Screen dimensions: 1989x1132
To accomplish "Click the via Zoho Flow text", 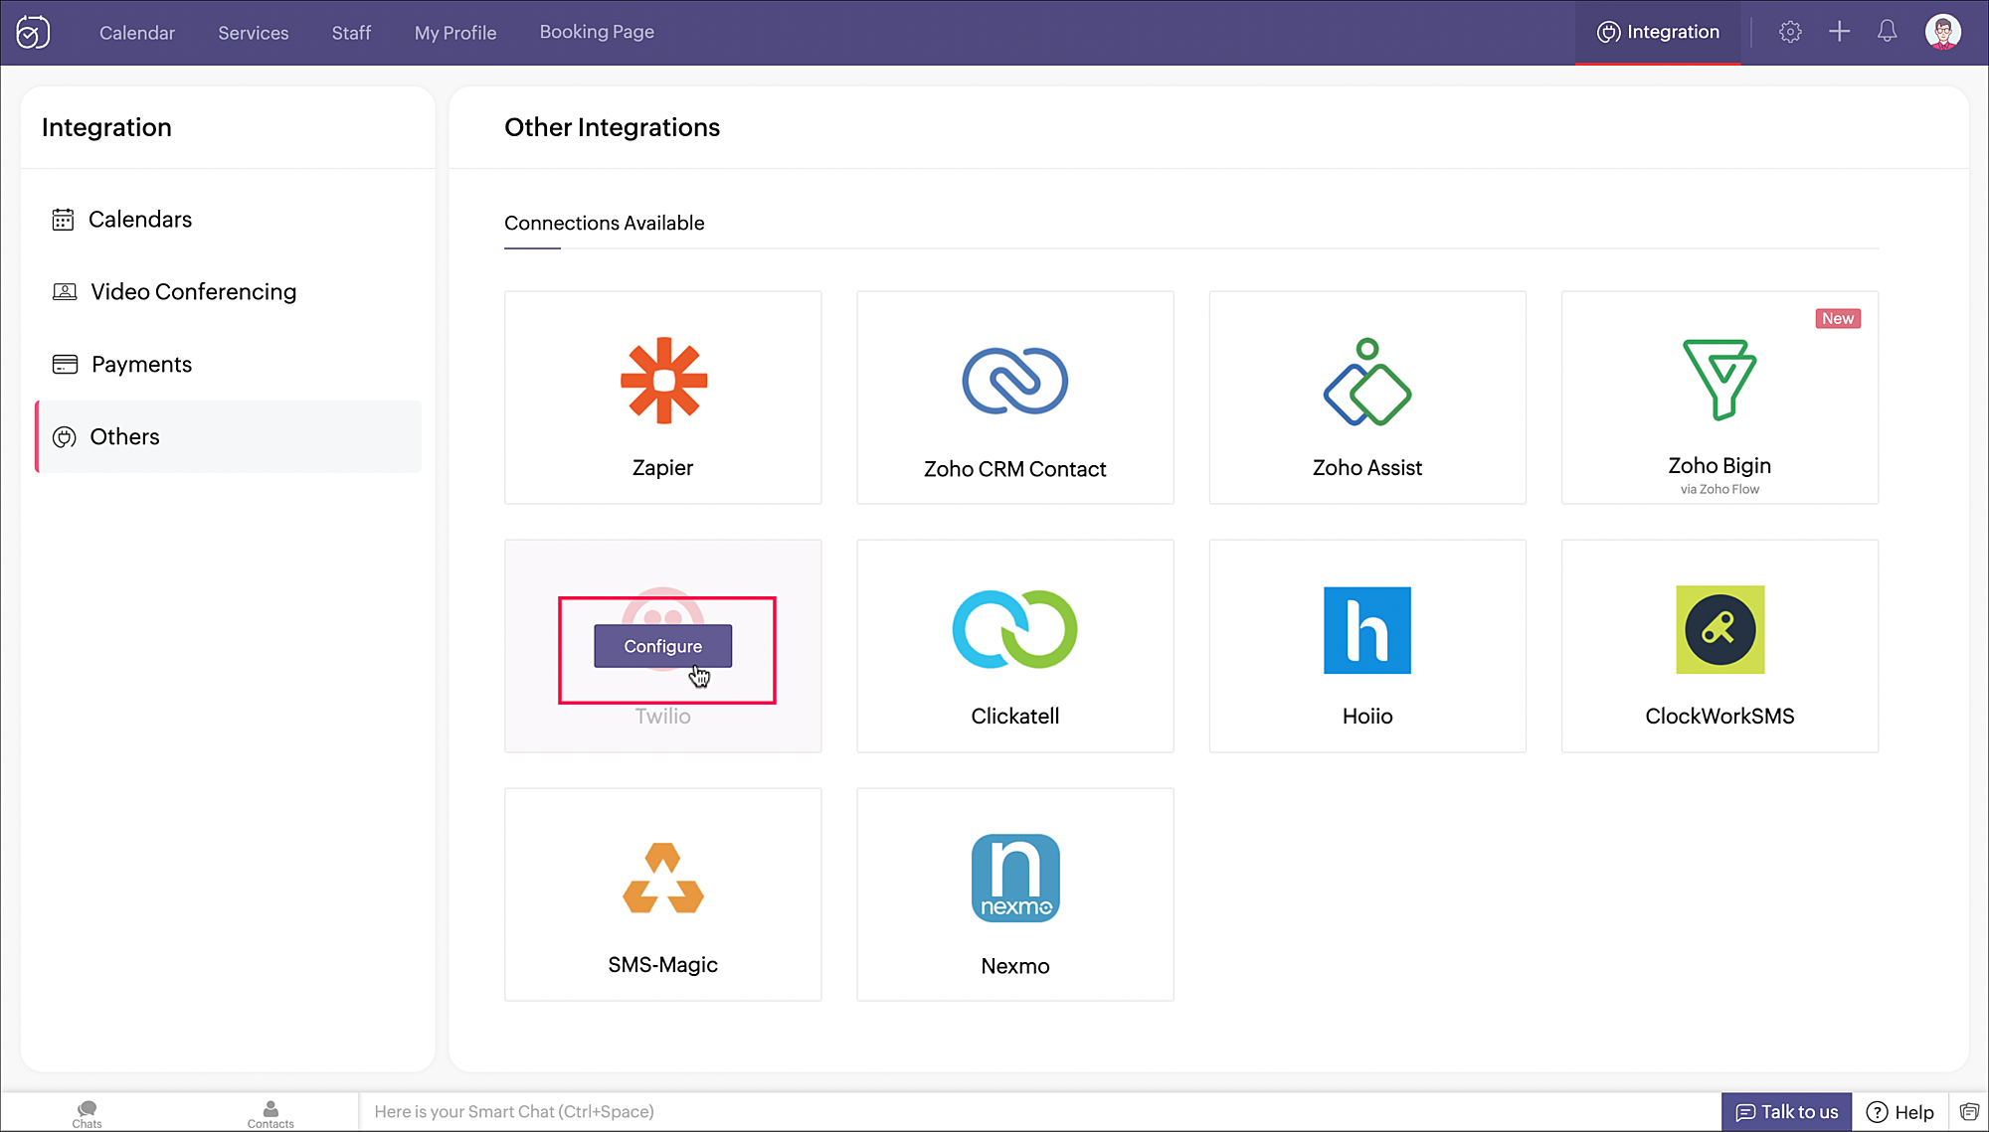I will pos(1719,489).
